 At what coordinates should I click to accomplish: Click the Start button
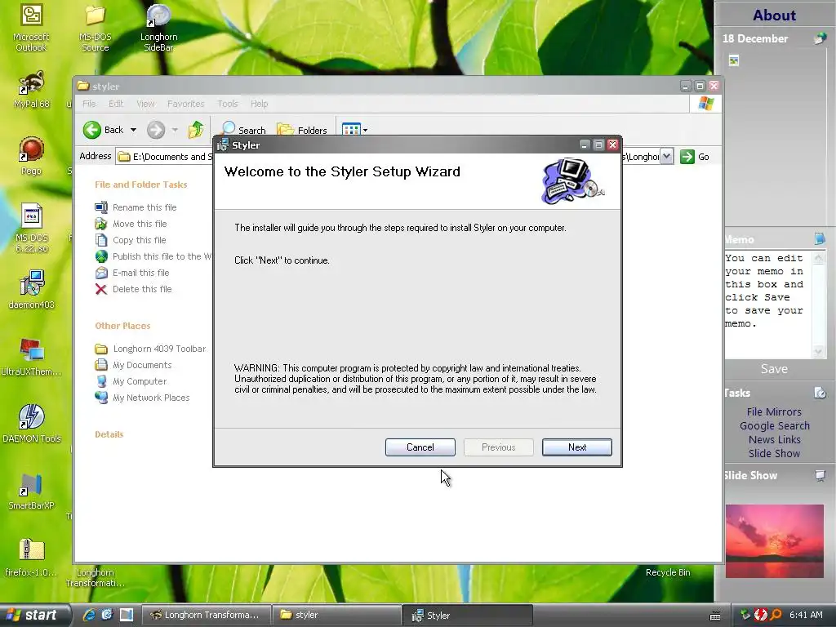pos(33,615)
